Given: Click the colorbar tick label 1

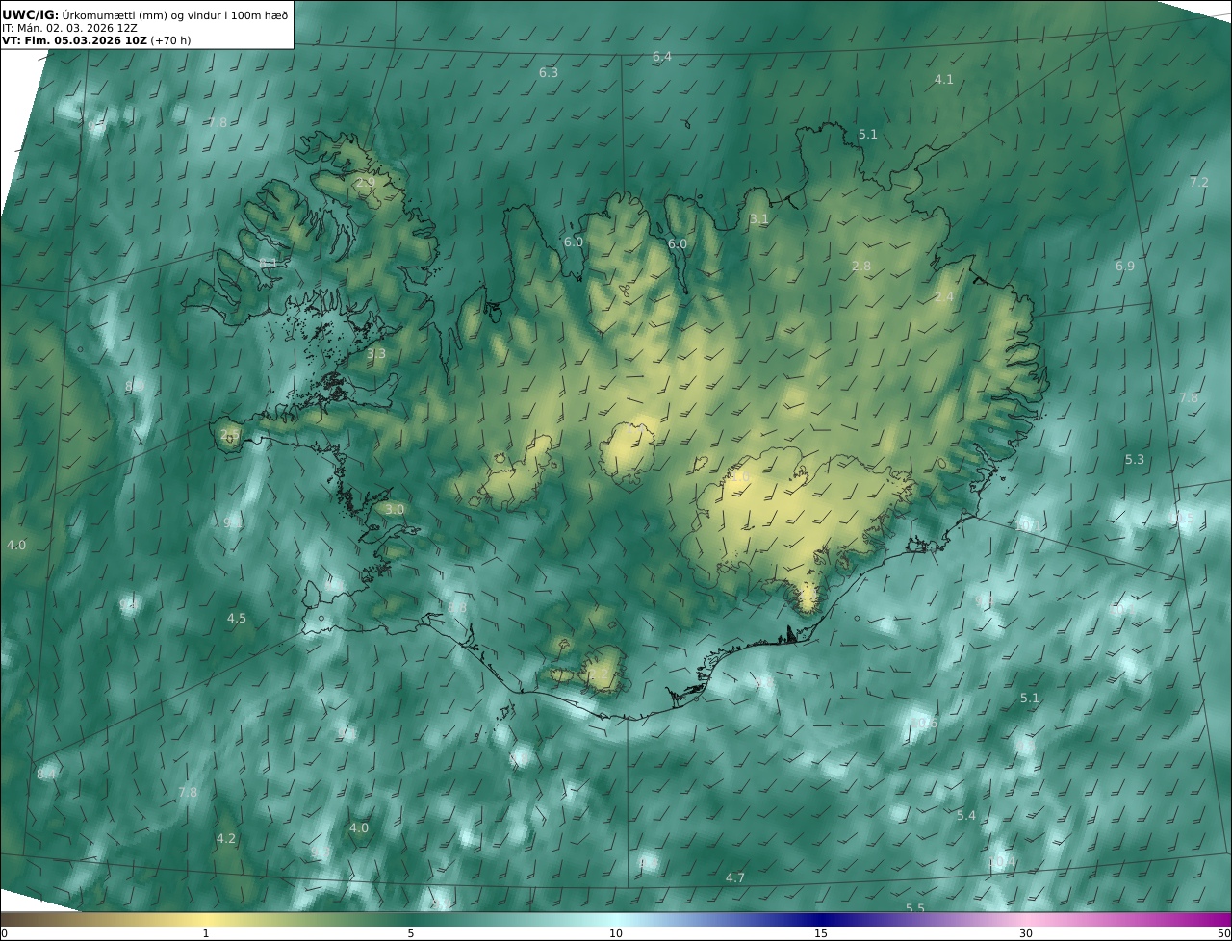Looking at the screenshot, I should click(206, 933).
